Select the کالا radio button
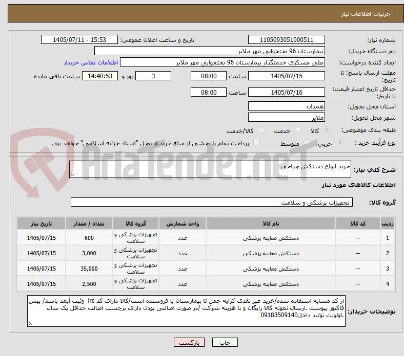The width and height of the screenshot is (404, 356). pos(327,130)
